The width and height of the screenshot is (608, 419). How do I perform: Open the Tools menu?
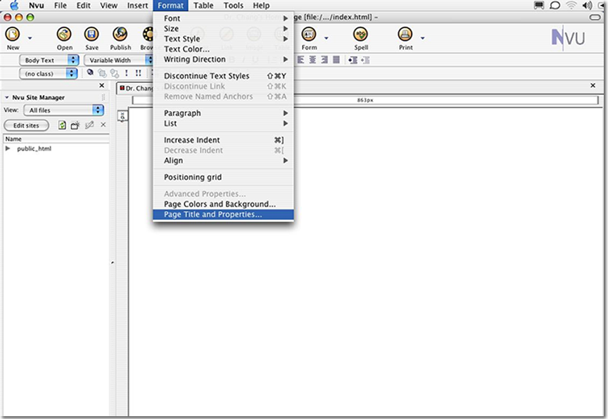click(234, 6)
